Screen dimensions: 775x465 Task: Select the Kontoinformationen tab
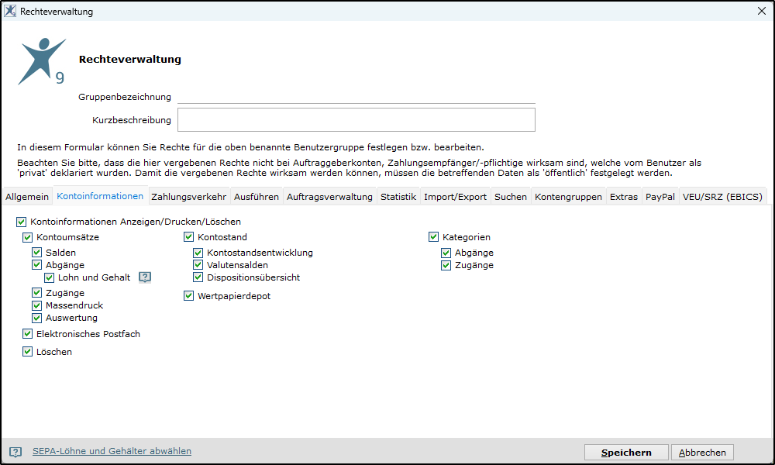point(100,195)
